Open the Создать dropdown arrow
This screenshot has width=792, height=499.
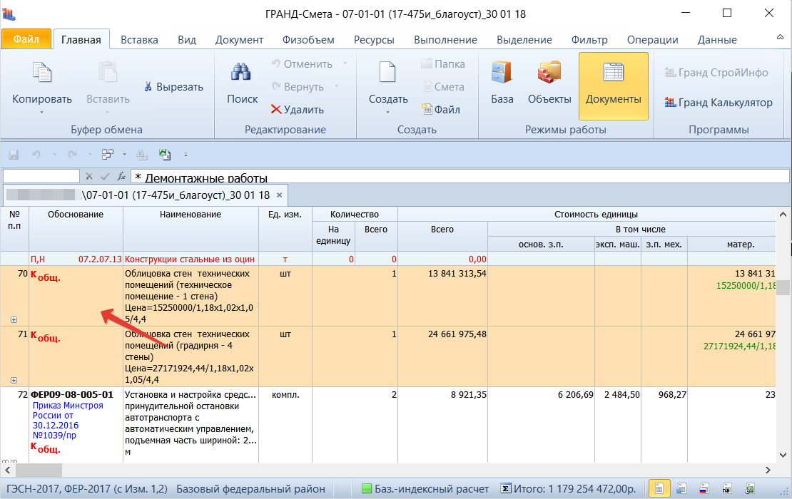tap(387, 112)
